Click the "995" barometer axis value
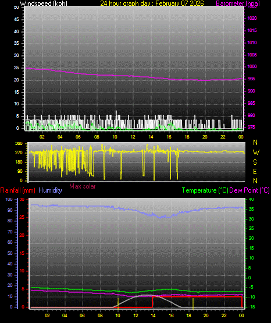 point(251,79)
